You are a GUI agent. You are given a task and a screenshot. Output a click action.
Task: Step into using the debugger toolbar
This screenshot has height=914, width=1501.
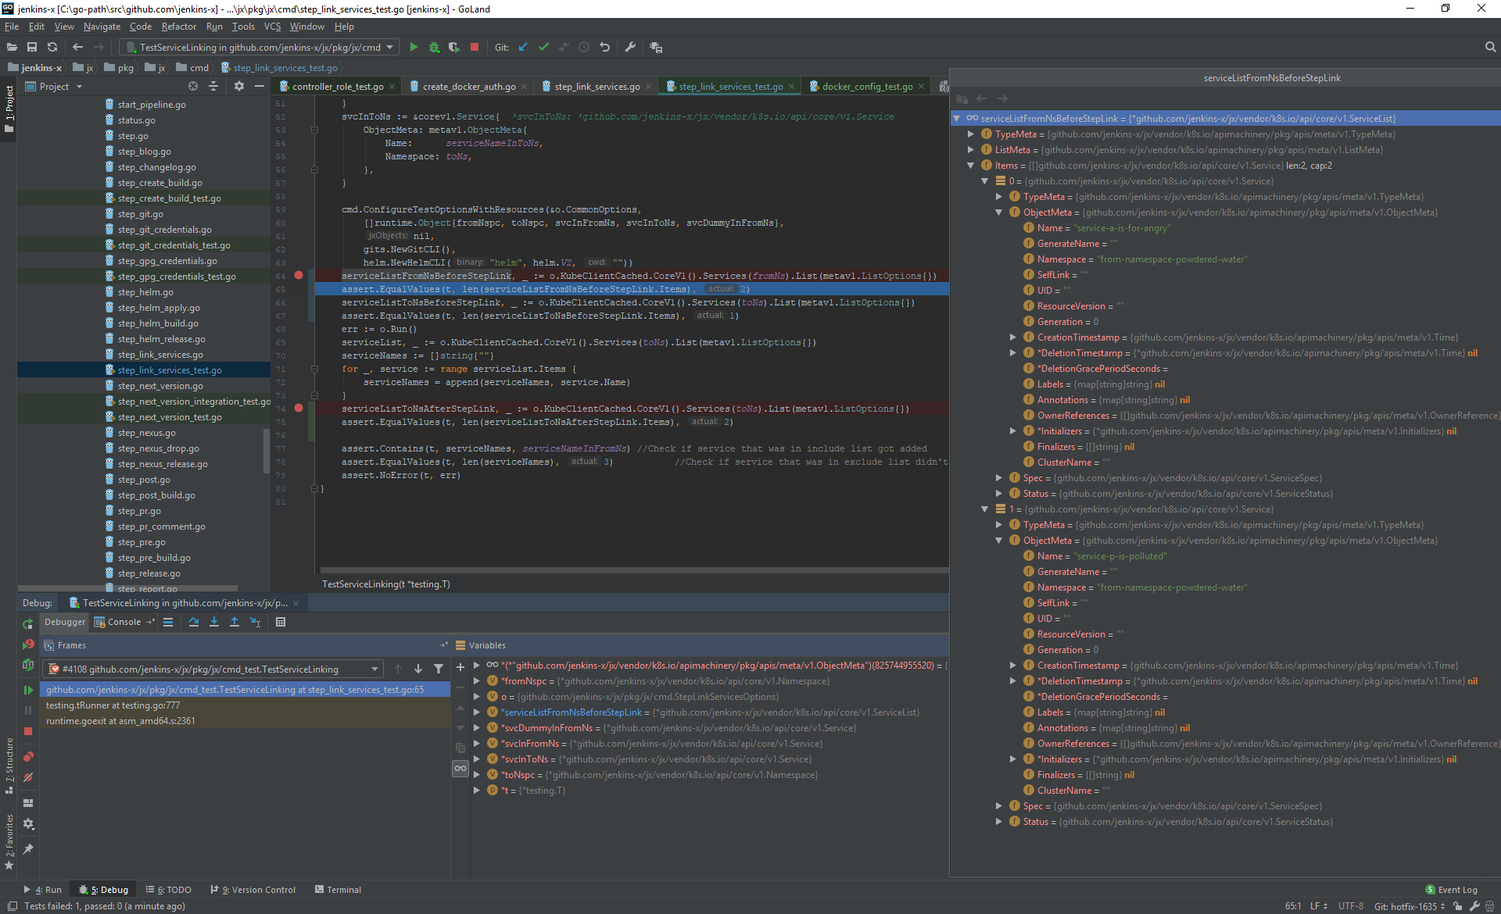214,623
